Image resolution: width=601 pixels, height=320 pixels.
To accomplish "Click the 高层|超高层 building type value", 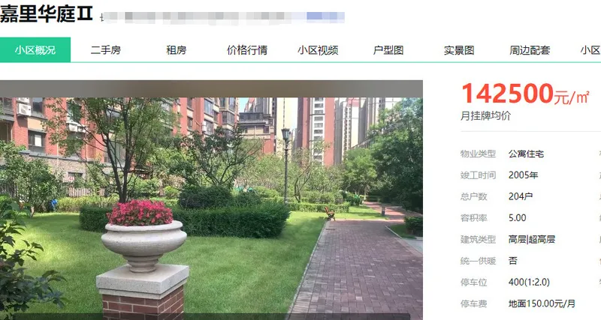I will tap(532, 239).
